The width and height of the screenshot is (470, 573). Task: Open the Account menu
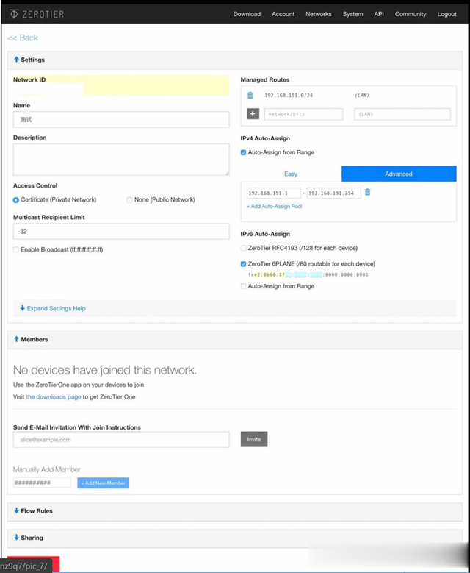pyautogui.click(x=283, y=14)
